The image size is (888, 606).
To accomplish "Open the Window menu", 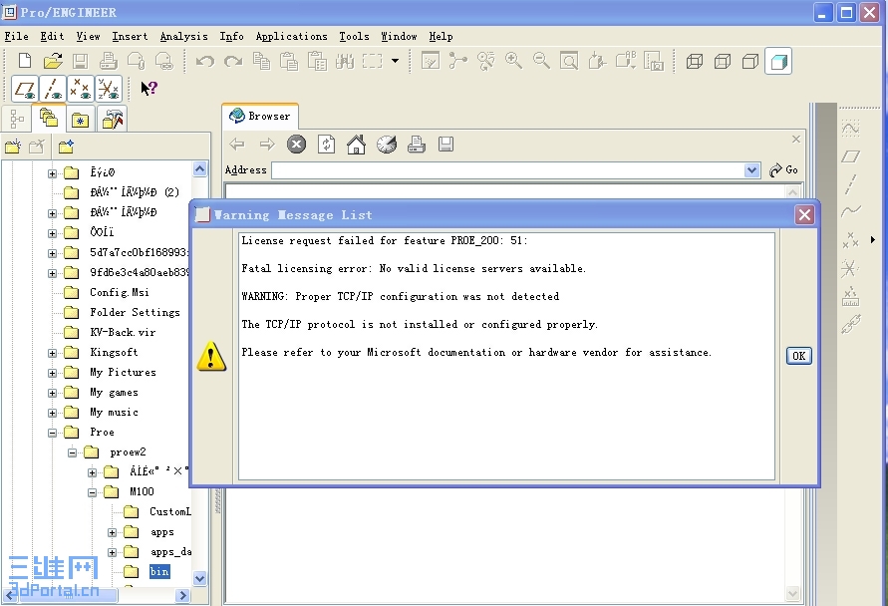I will (399, 36).
